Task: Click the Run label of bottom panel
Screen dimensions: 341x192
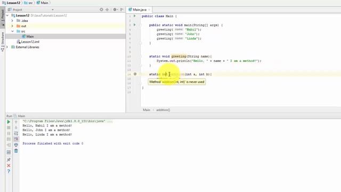Action: coord(9,116)
